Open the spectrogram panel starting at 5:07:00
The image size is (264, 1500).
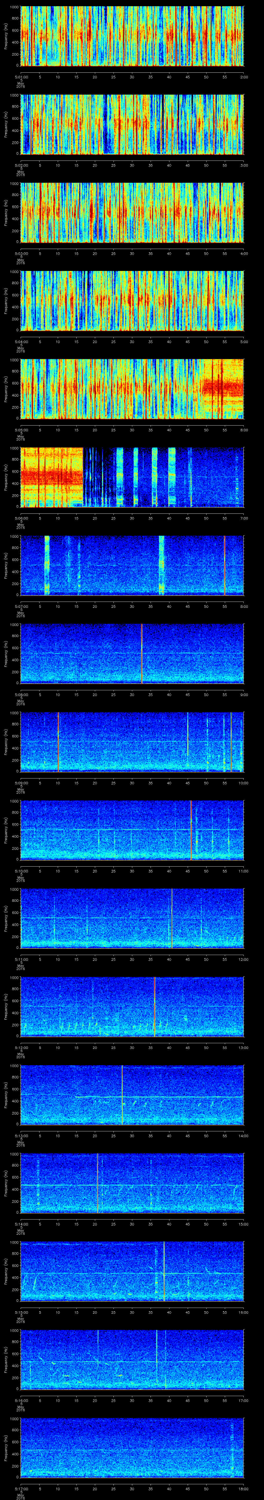click(x=132, y=565)
